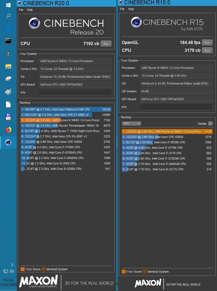Click the Cores x GHz field in R15
The height and width of the screenshot is (291, 217).
[x=176, y=76]
